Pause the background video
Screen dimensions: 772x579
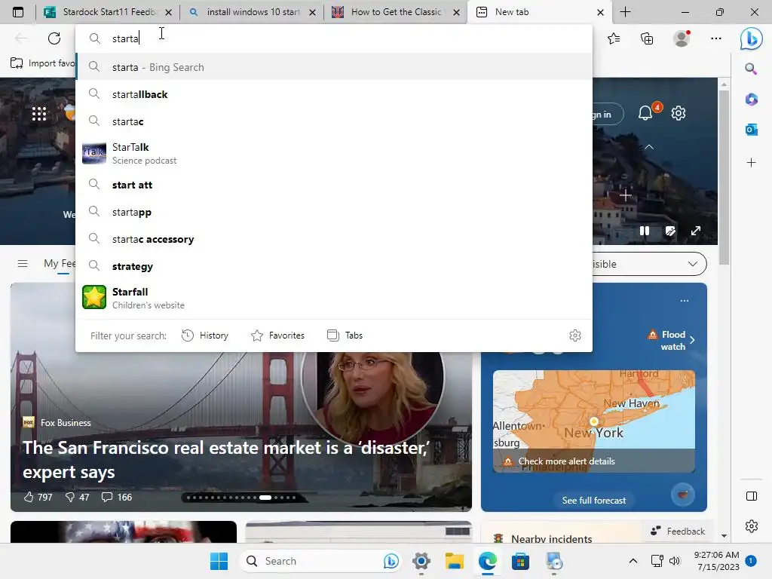tap(645, 231)
